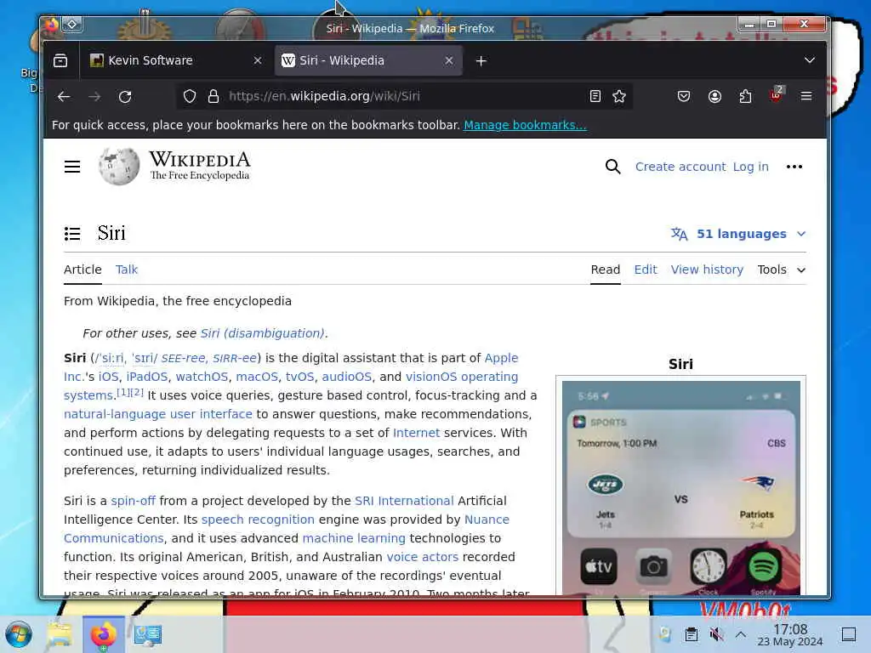The image size is (871, 653).
Task: Open the monitor app taskbar icon
Action: (x=148, y=634)
